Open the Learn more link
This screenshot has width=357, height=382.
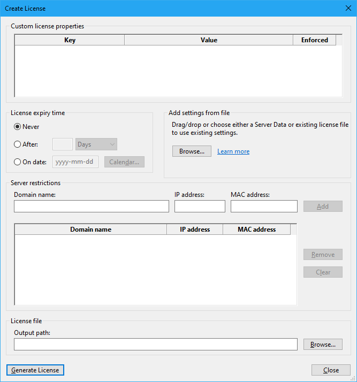[x=233, y=151]
